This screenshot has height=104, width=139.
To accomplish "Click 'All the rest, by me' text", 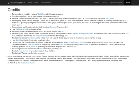I will point(14,63).
